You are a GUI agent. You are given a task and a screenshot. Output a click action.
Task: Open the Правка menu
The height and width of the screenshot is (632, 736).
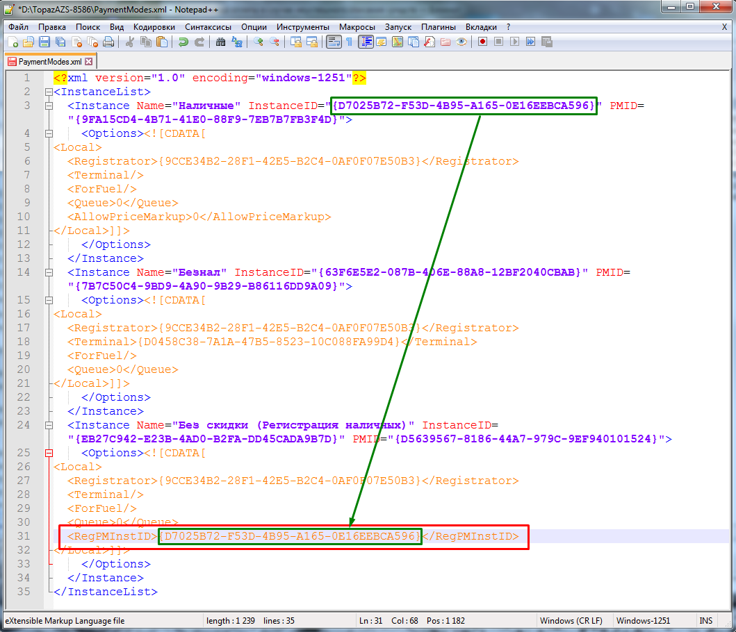pos(51,27)
